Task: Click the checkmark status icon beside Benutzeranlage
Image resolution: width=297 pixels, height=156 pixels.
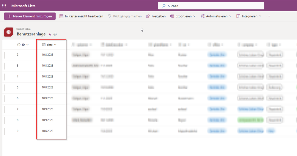Action: pyautogui.click(x=55, y=34)
